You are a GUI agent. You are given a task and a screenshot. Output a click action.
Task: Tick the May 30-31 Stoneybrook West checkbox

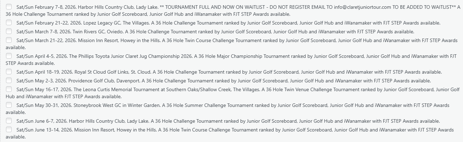pyautogui.click(x=9, y=105)
